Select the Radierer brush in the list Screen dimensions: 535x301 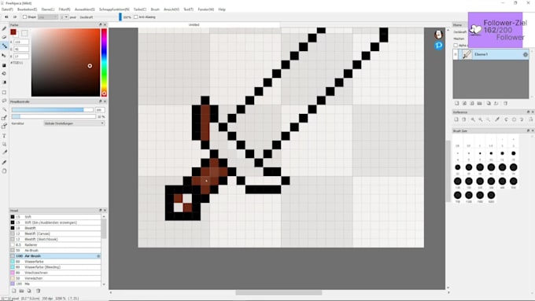click(x=55, y=244)
